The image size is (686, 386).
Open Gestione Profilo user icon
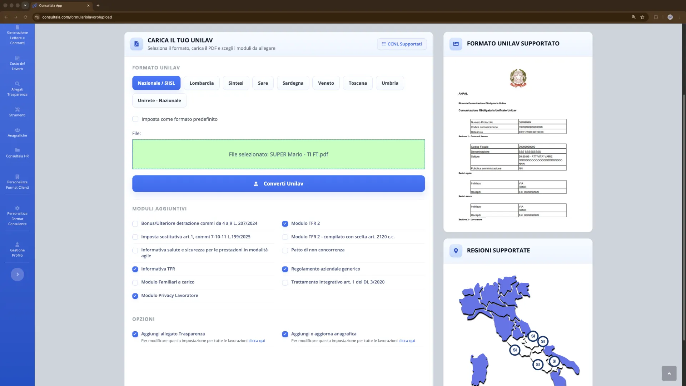click(17, 245)
